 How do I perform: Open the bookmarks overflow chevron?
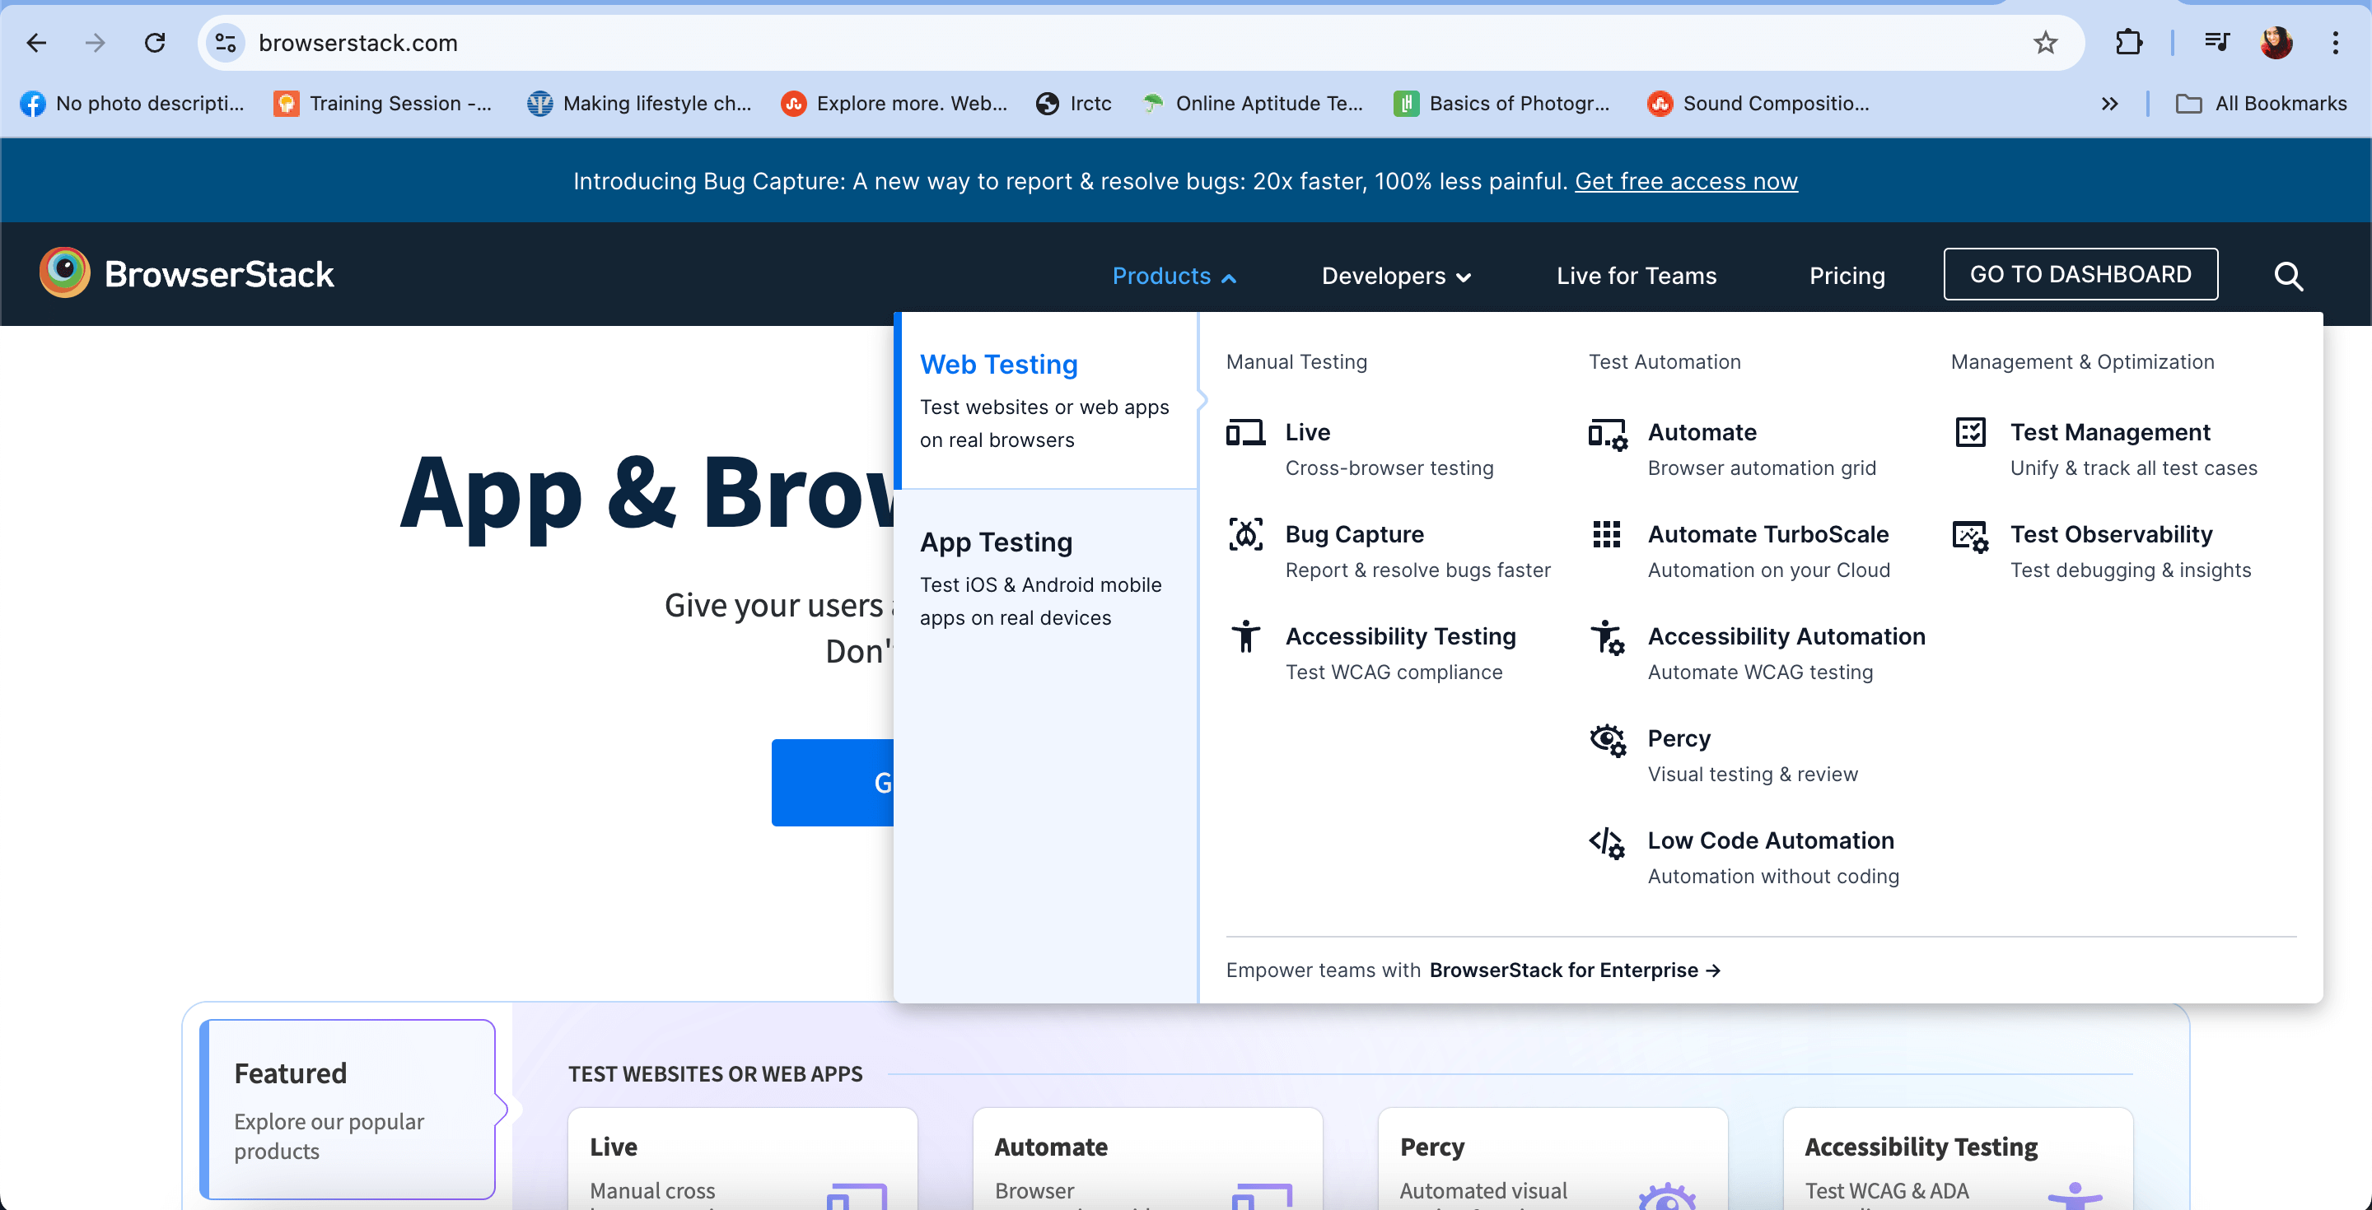2109,103
